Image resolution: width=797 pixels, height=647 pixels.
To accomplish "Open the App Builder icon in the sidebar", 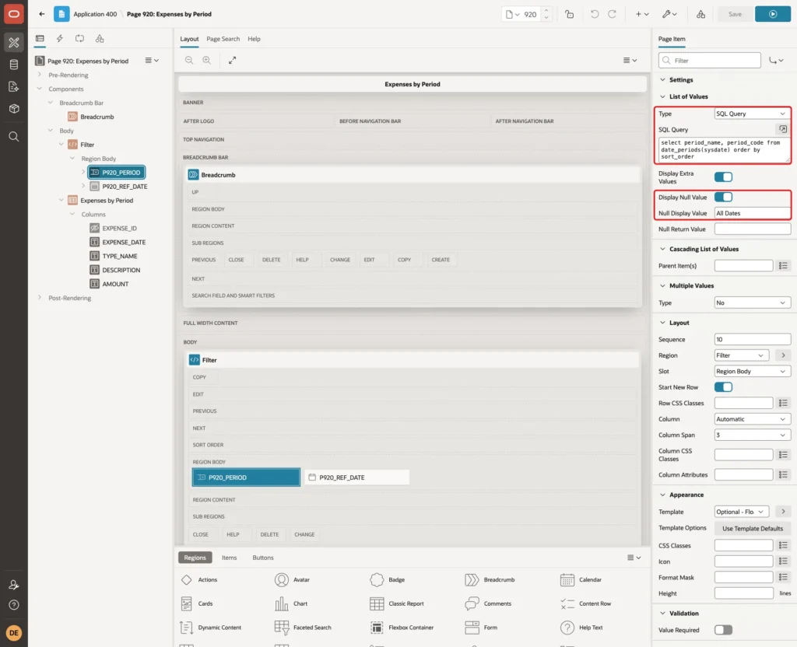I will (14, 43).
